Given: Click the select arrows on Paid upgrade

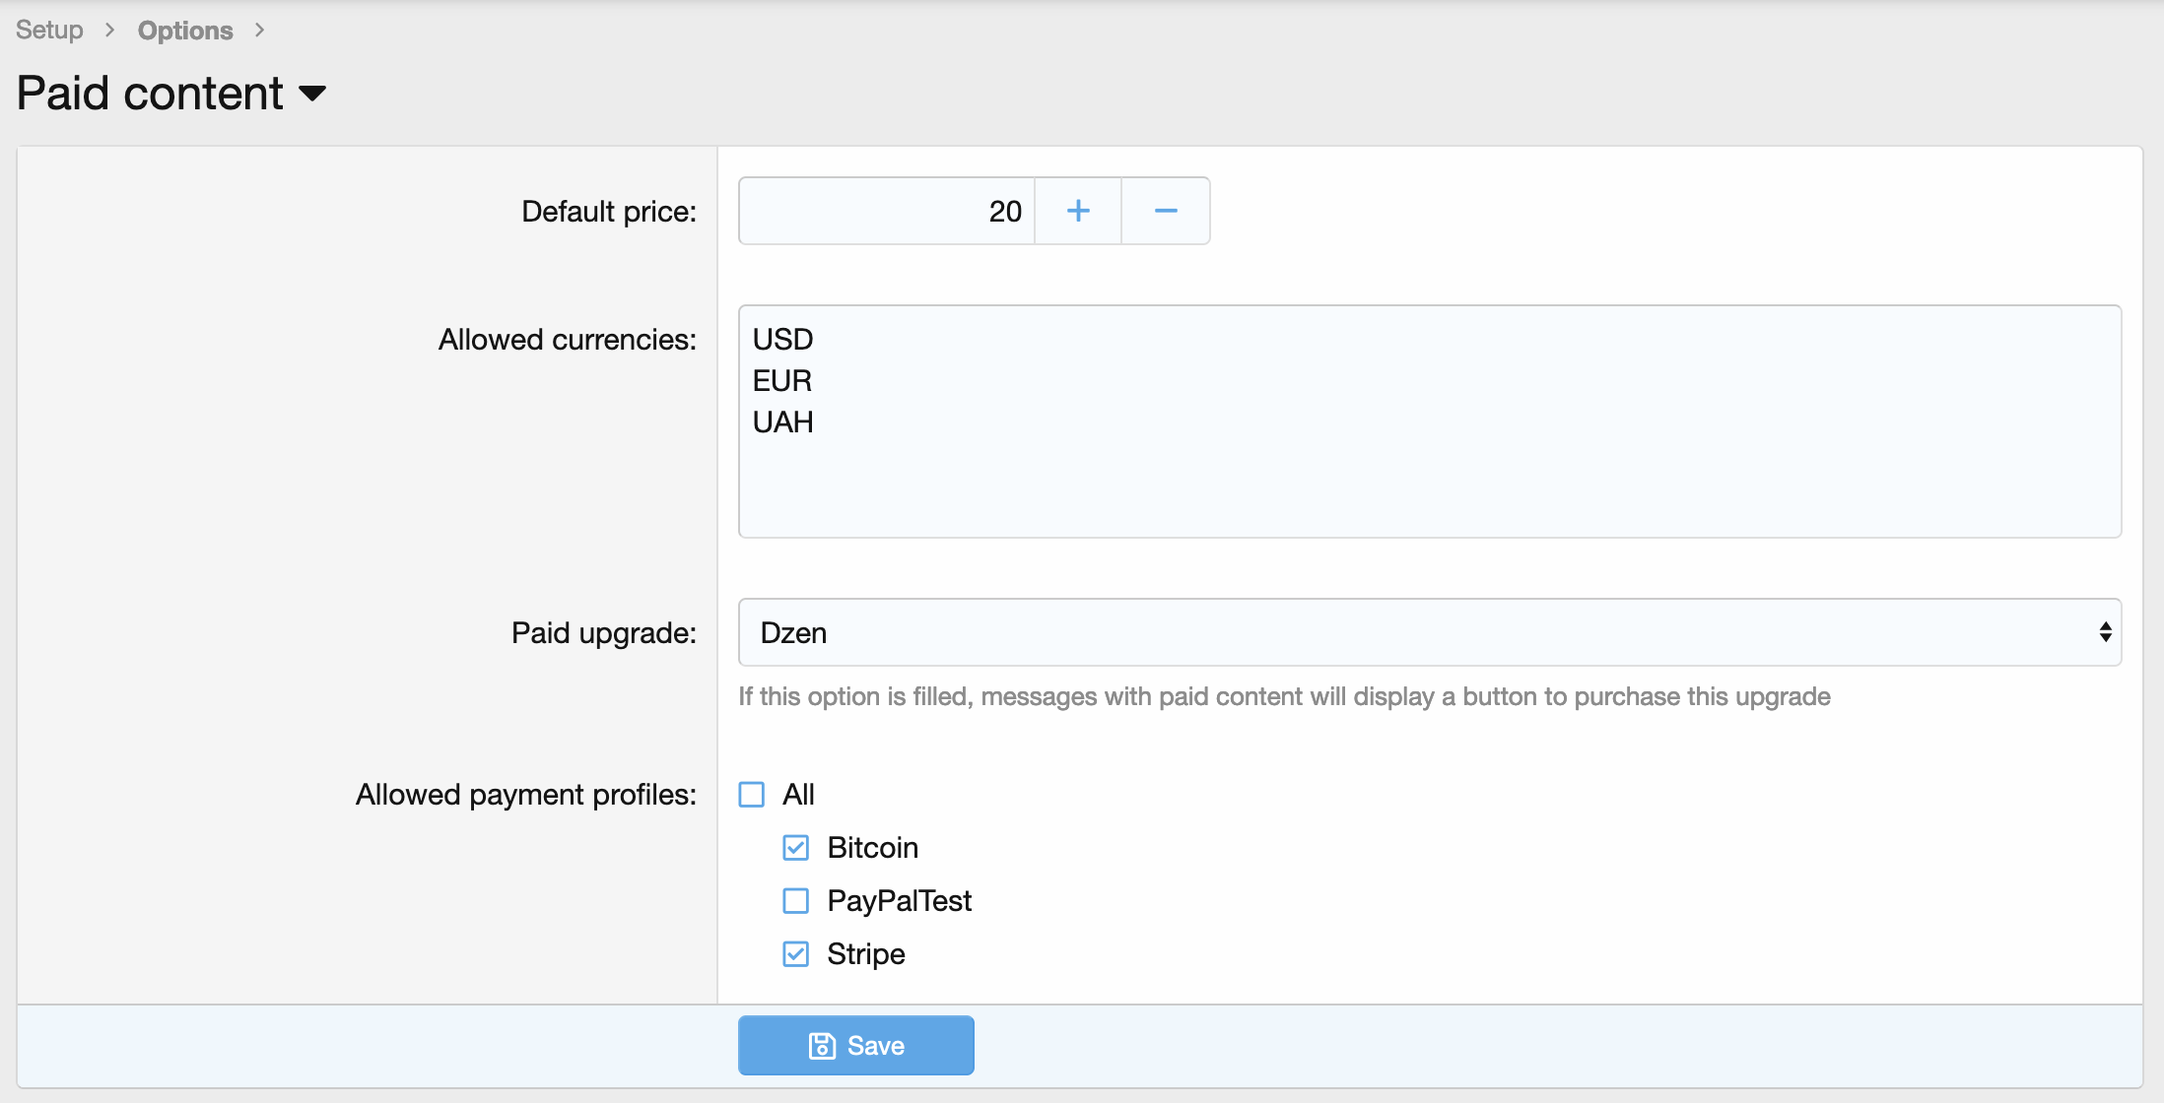Looking at the screenshot, I should click(2105, 632).
